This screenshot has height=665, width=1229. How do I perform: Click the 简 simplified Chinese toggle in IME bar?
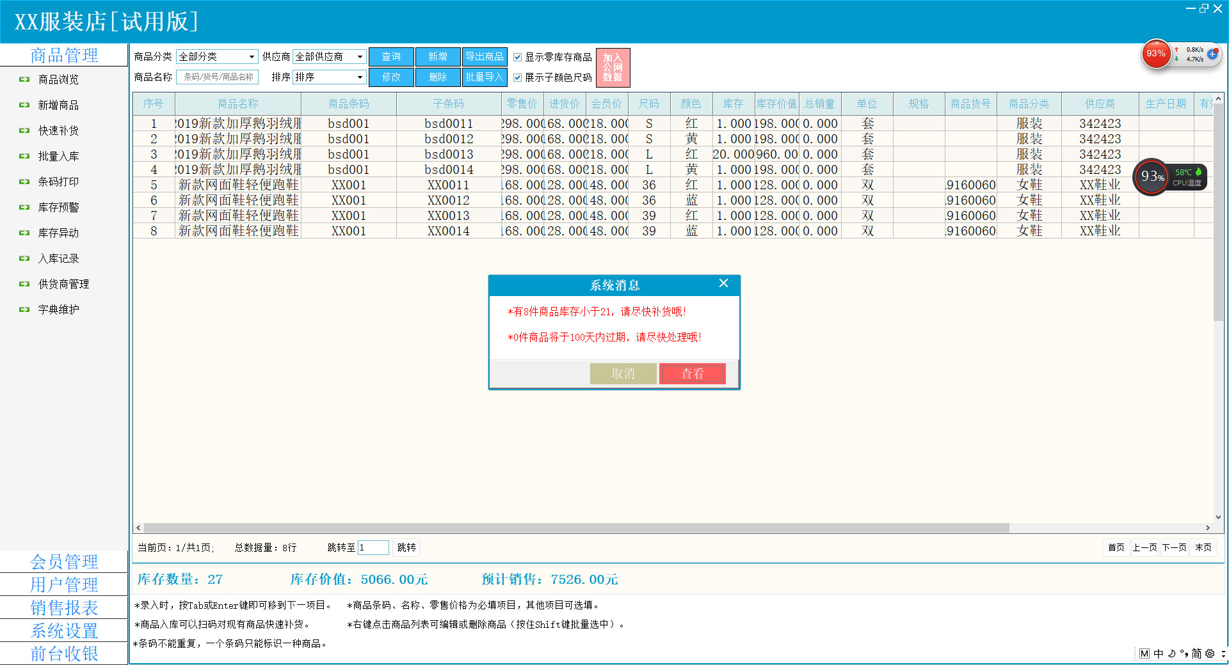click(1196, 653)
